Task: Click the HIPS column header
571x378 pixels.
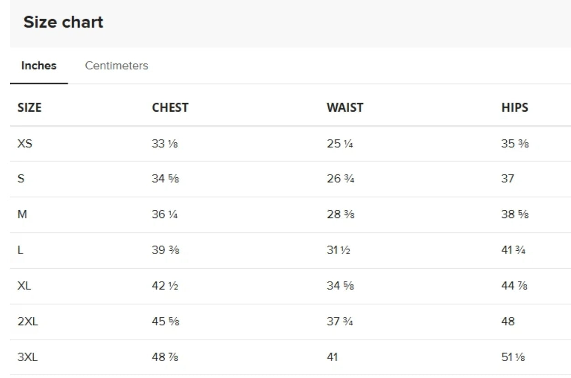Action: (x=514, y=108)
